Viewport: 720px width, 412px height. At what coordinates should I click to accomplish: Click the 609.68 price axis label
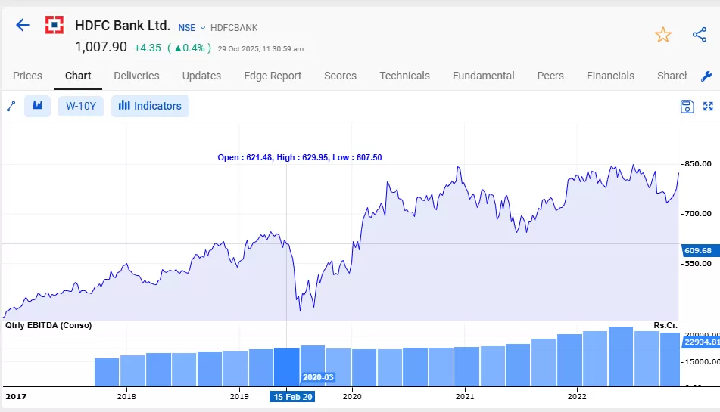[700, 251]
